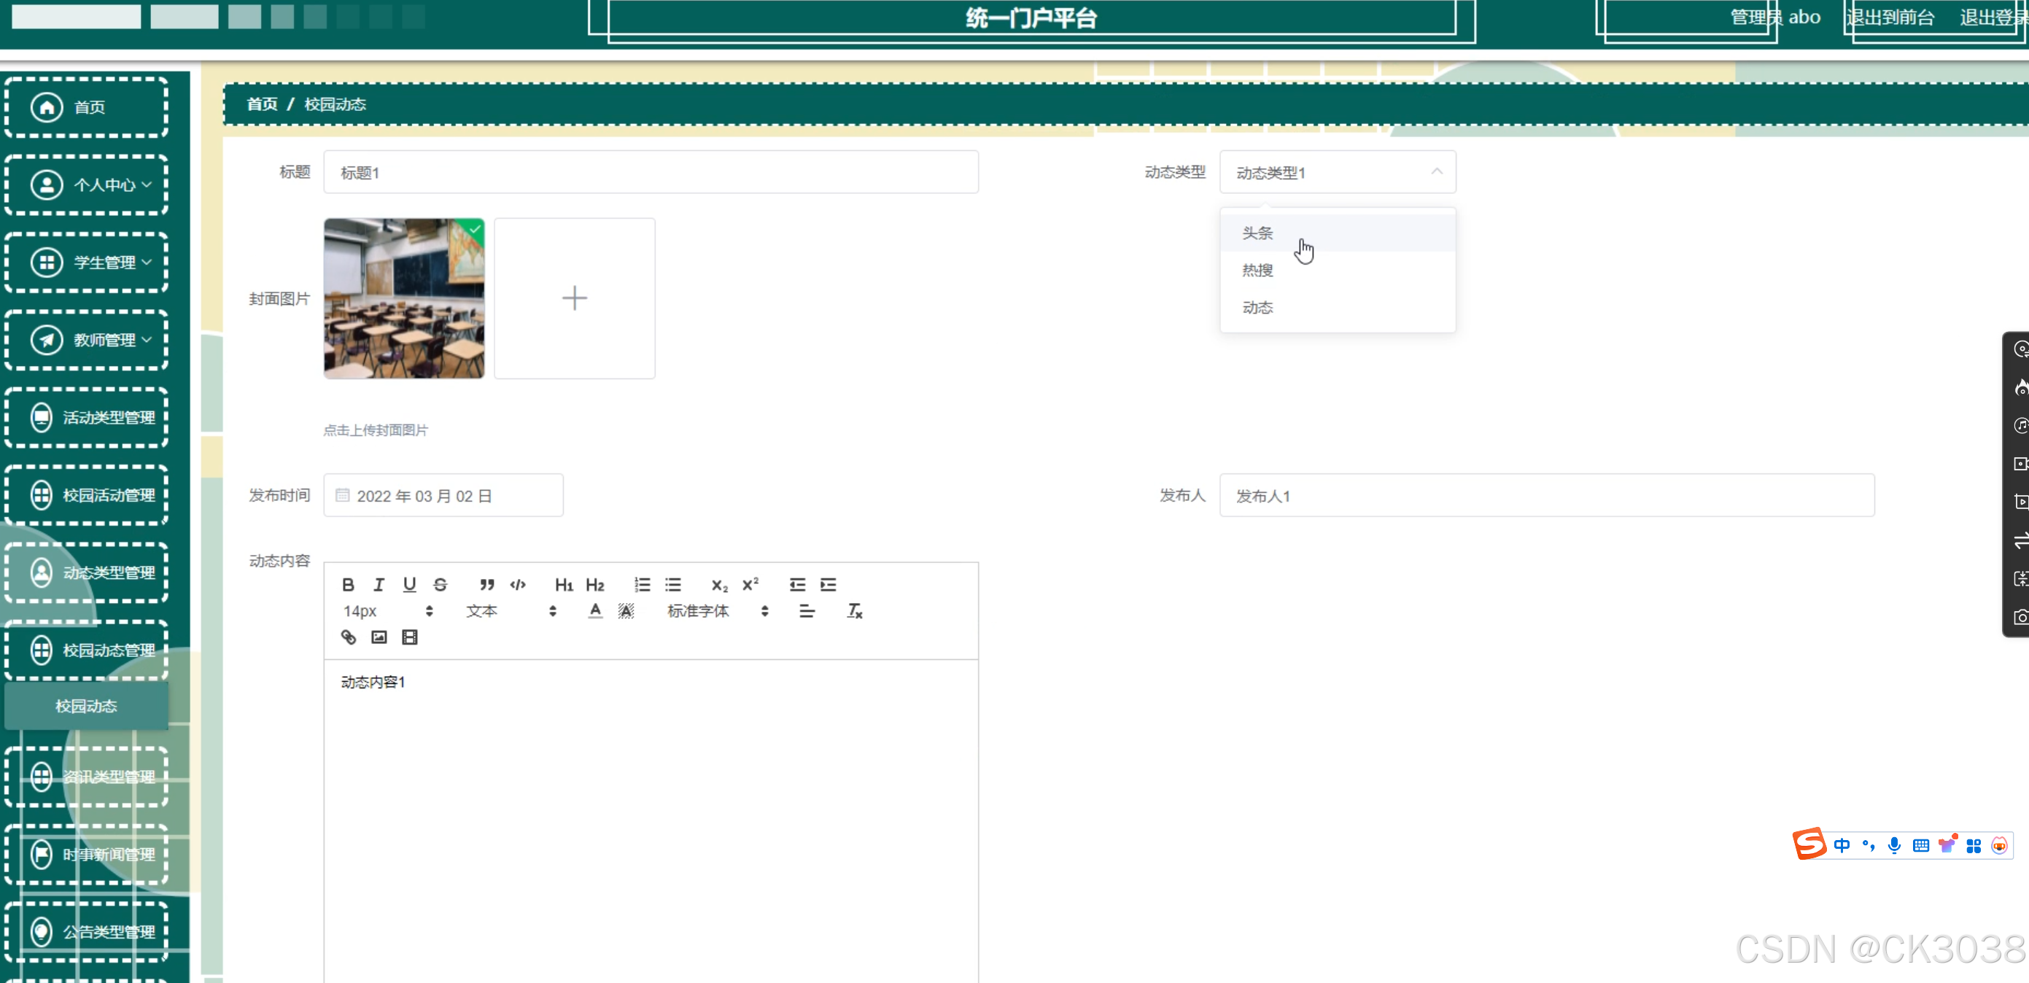Choose 头条 from the dropdown list
The image size is (2029, 983).
(x=1257, y=233)
